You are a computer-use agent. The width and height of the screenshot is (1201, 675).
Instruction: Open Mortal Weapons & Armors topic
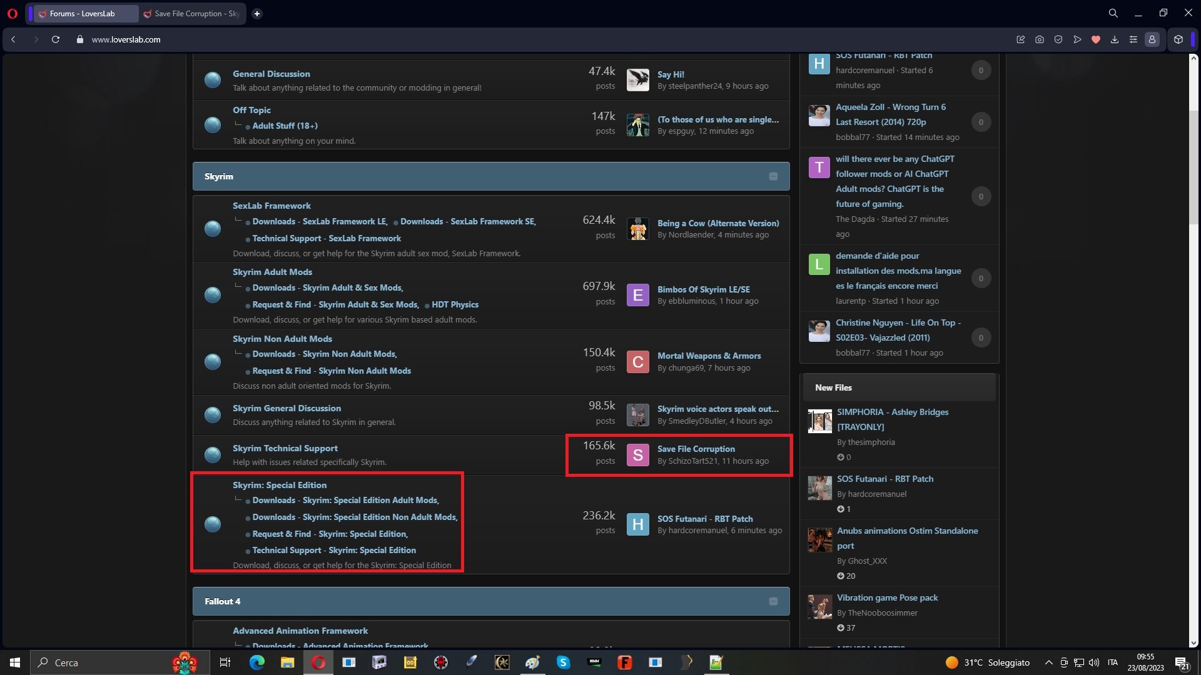tap(709, 356)
